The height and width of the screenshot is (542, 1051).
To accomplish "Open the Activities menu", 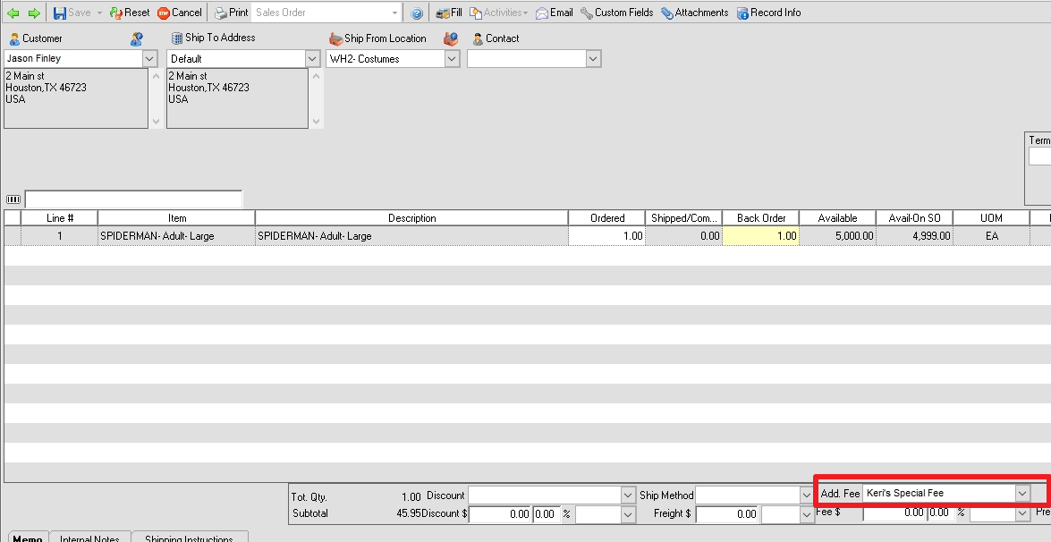I will pos(498,13).
